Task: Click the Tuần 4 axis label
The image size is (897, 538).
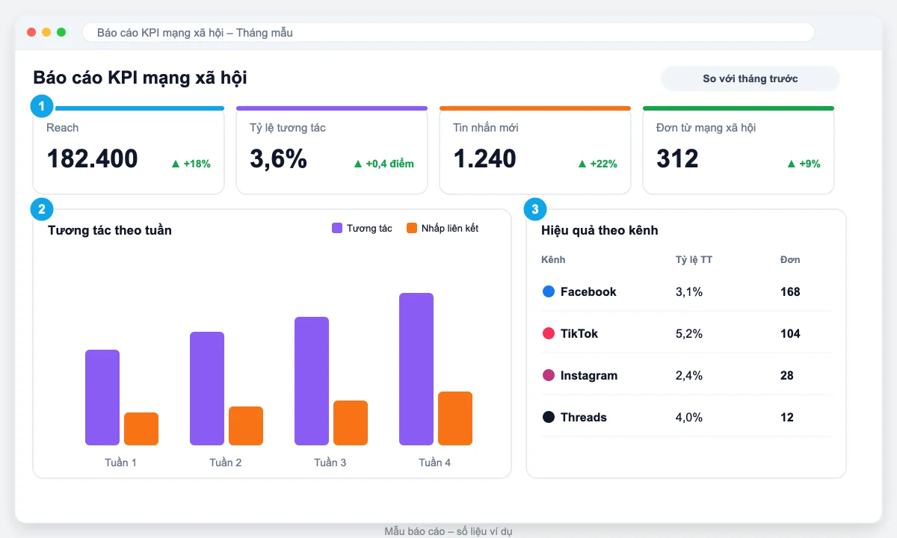Action: pyautogui.click(x=435, y=463)
